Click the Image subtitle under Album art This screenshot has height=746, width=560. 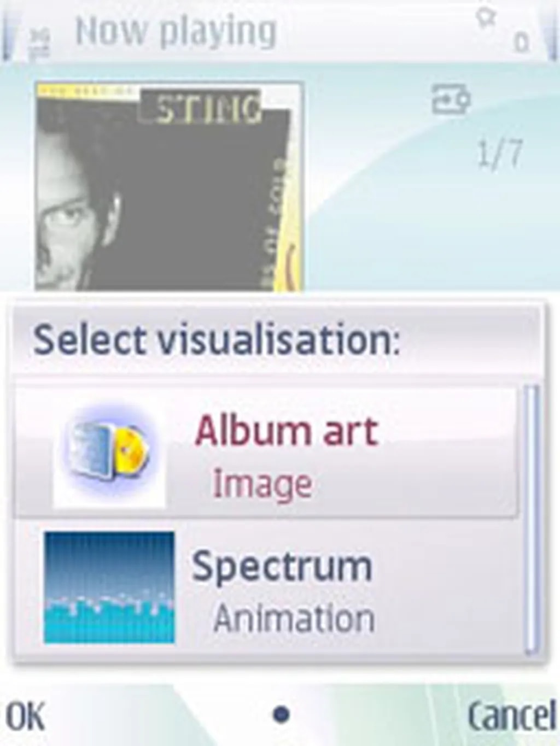point(262,484)
